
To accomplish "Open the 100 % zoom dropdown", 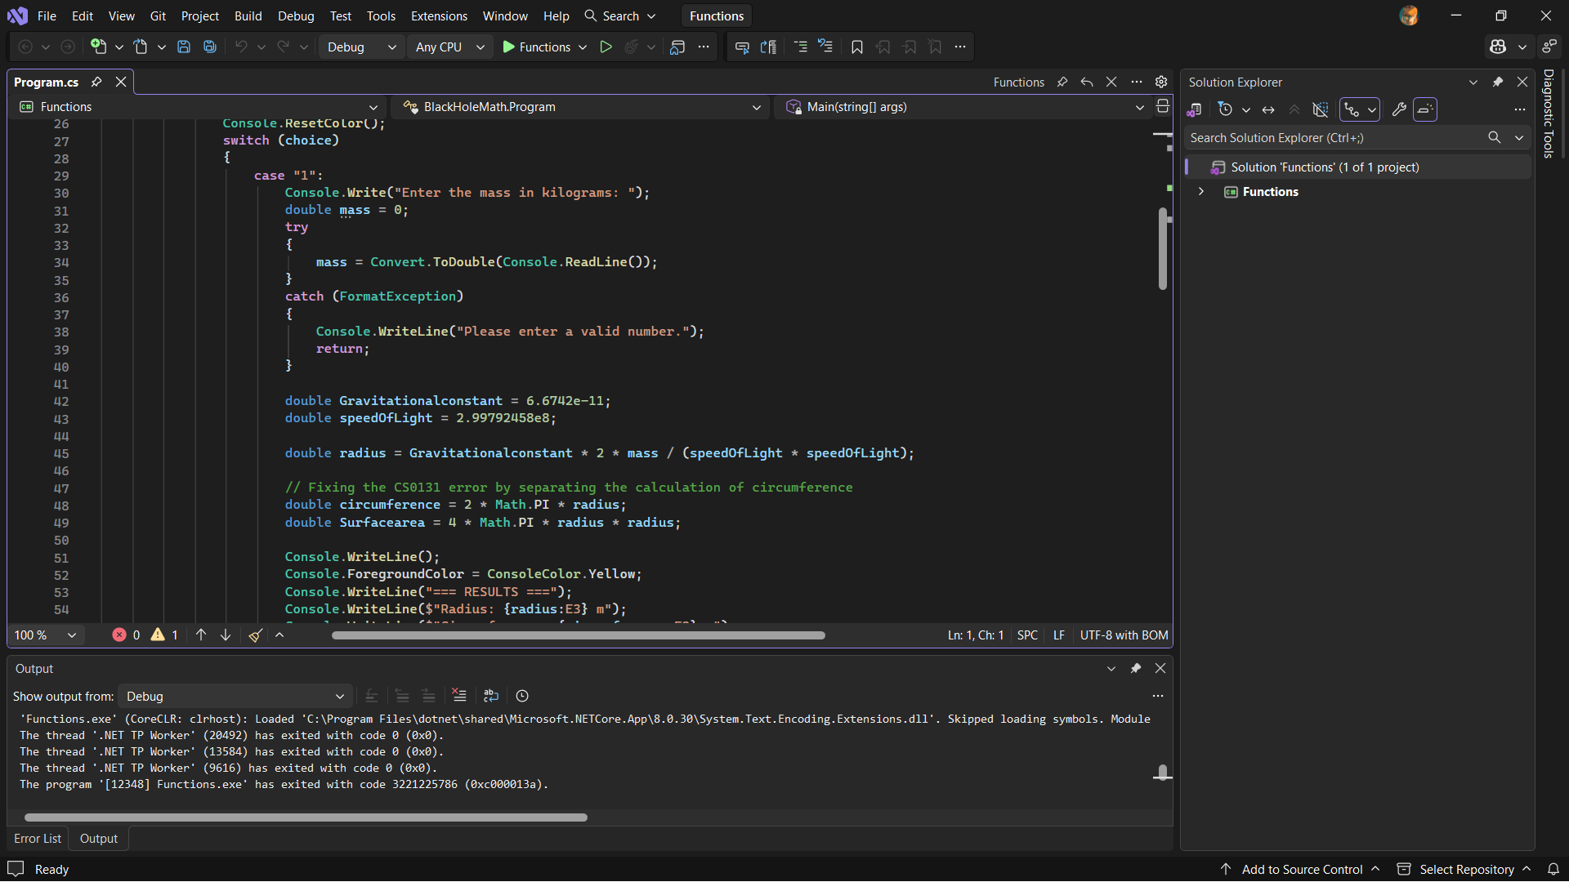I will tap(45, 635).
